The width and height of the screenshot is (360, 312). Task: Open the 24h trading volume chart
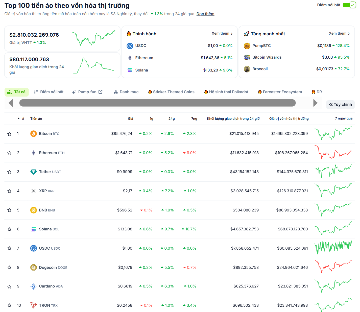[x=94, y=66]
